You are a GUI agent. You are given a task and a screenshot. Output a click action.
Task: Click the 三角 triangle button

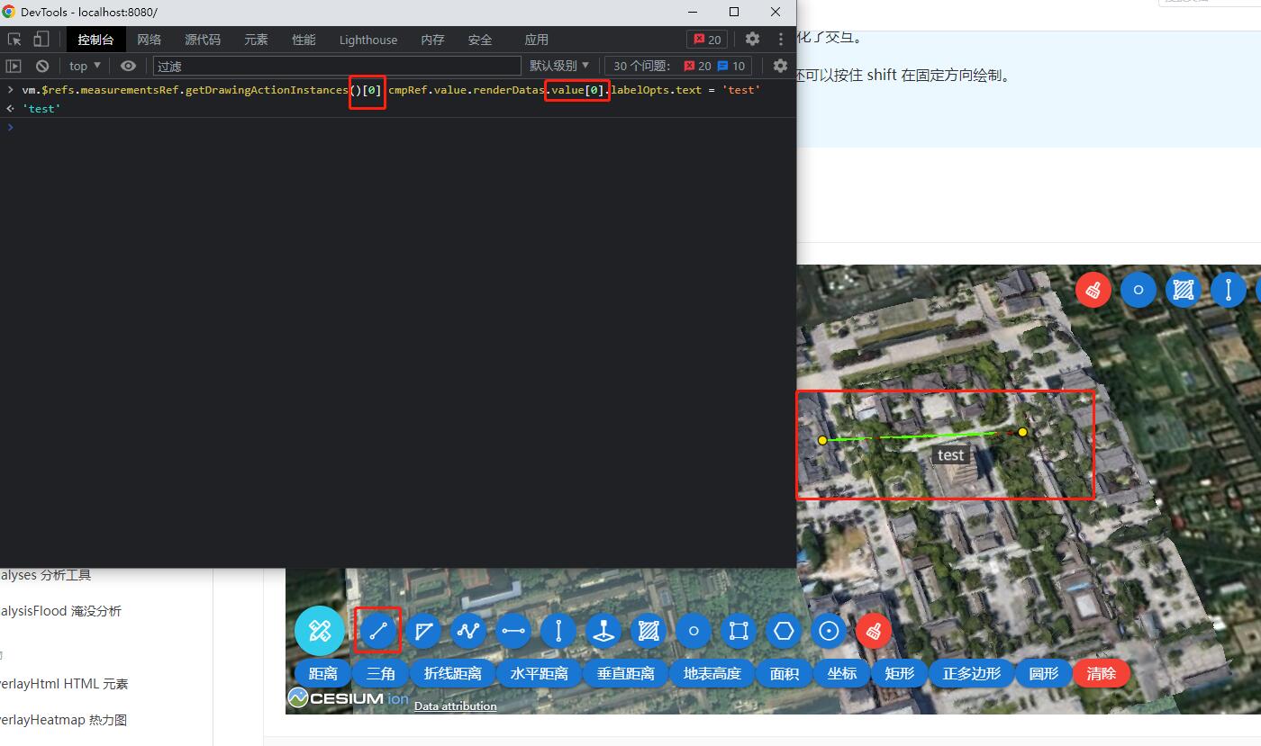[380, 673]
